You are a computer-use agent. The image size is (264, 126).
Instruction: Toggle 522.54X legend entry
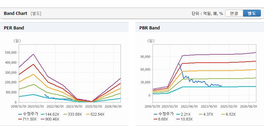(x=95, y=114)
